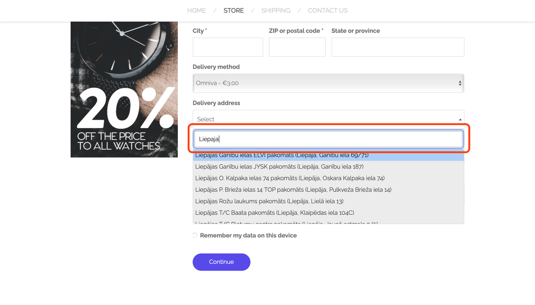535x305 pixels.
Task: Pick Liepājas P. Brieža ielas 14 TOP pakomāts
Action: (329, 190)
